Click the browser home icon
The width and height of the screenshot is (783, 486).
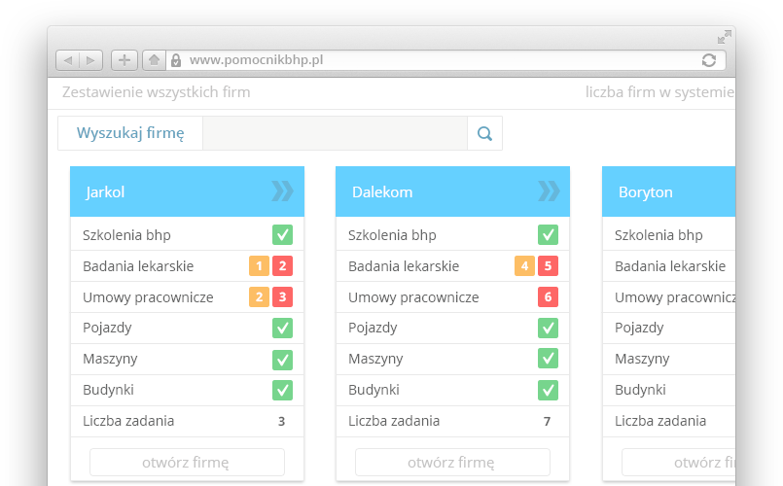click(x=153, y=60)
